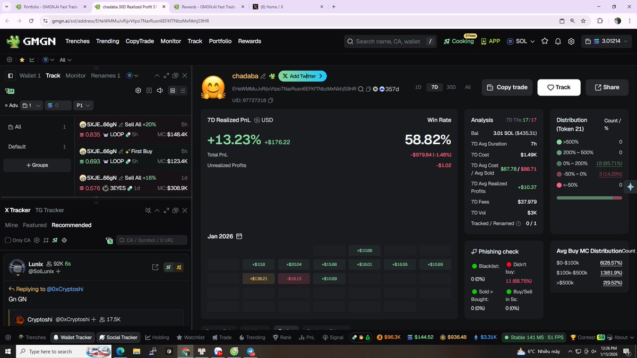Open the Track panel settings gear
The width and height of the screenshot is (637, 358).
[138, 91]
